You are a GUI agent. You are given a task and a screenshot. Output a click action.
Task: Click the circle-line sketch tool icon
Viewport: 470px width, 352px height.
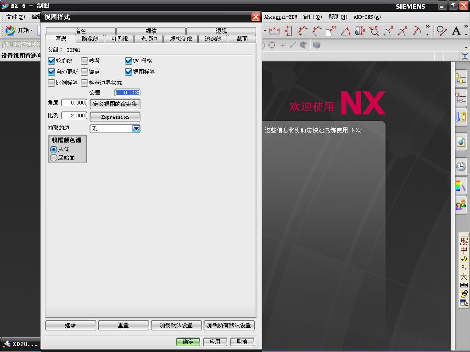tap(442, 31)
